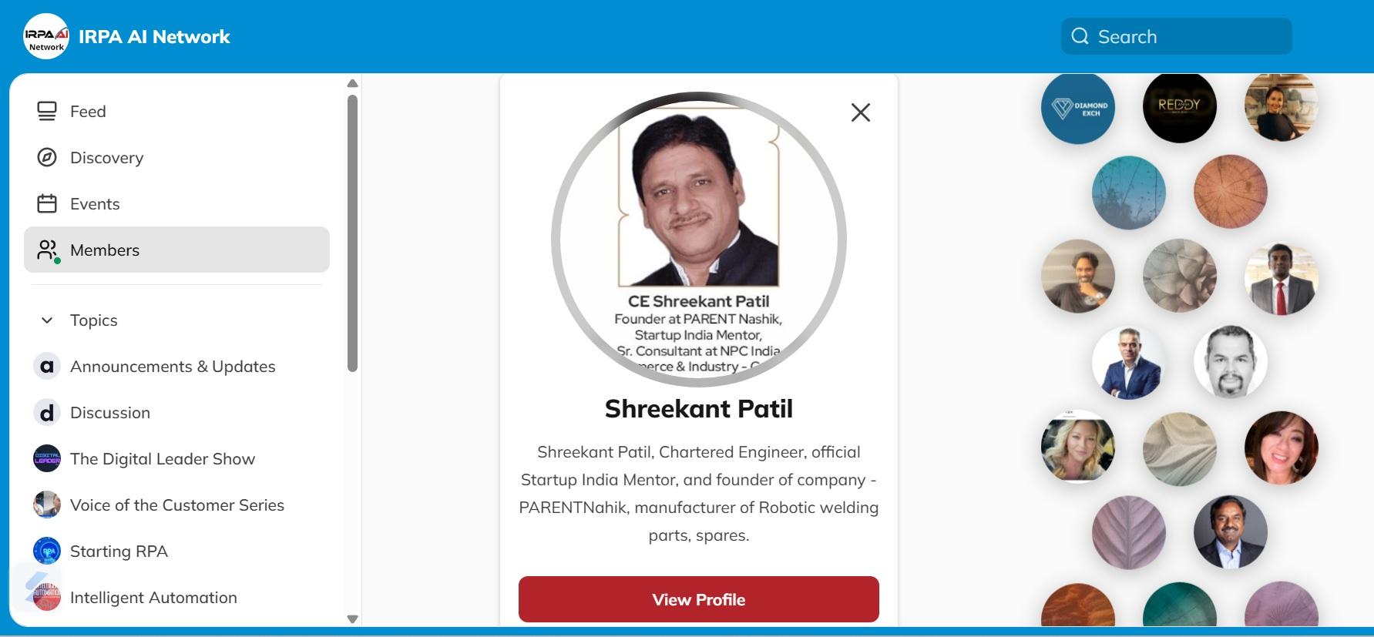Click the Shreekant Patil name heading
Screen dimensions: 1374x637
699,409
